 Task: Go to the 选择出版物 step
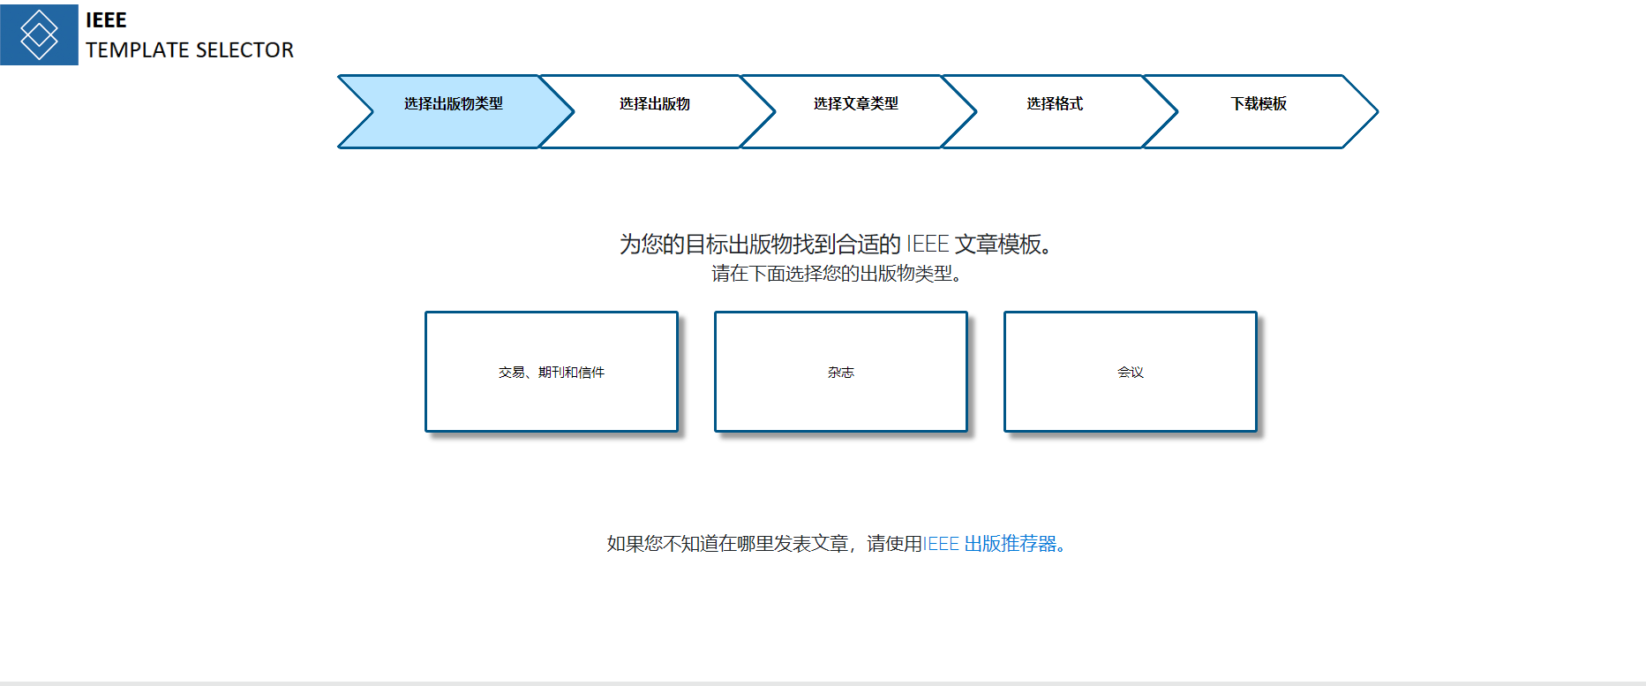coord(655,111)
